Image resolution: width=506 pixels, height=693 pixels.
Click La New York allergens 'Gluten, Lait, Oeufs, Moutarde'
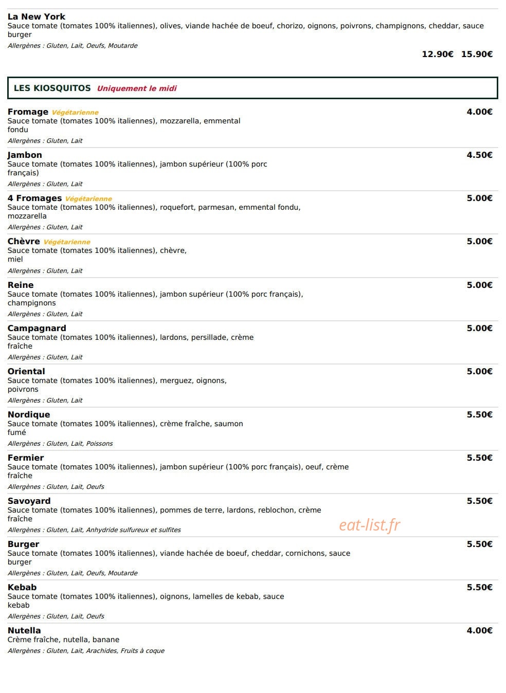pos(73,45)
